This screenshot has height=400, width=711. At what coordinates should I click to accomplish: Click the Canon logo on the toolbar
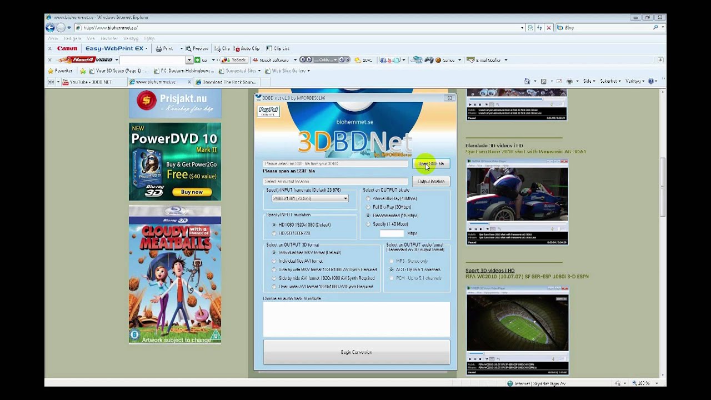pos(67,48)
